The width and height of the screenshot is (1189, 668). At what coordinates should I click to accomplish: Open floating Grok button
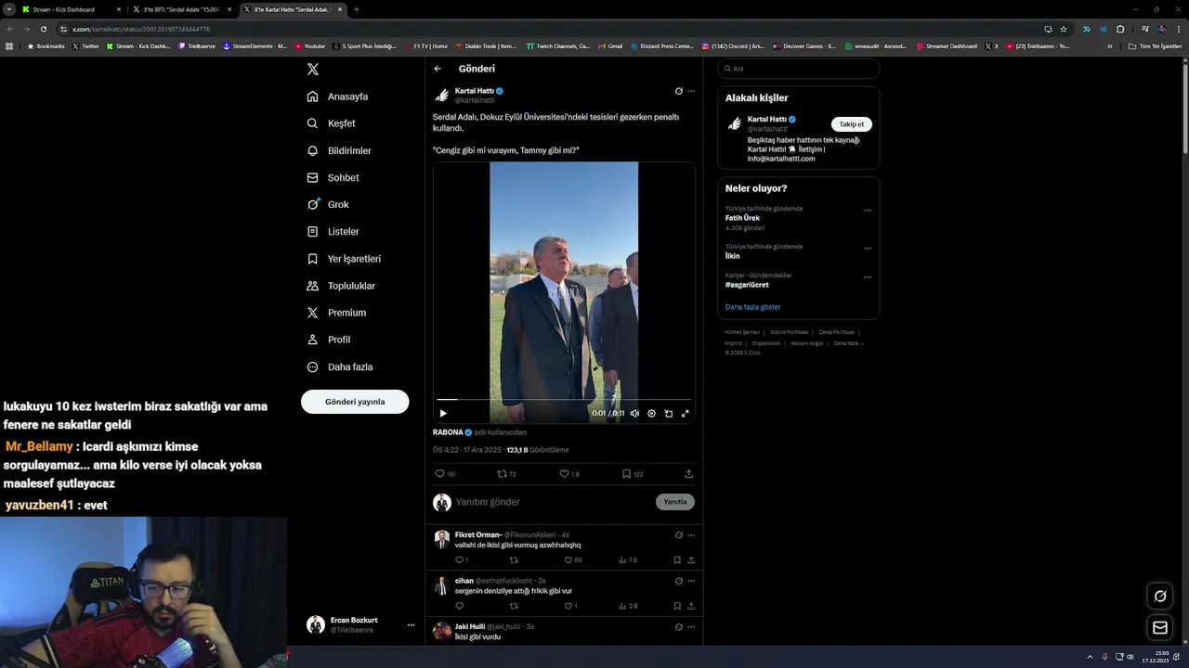[x=1160, y=596]
